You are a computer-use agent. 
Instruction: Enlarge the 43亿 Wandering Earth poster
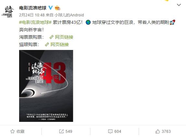tap(46, 86)
